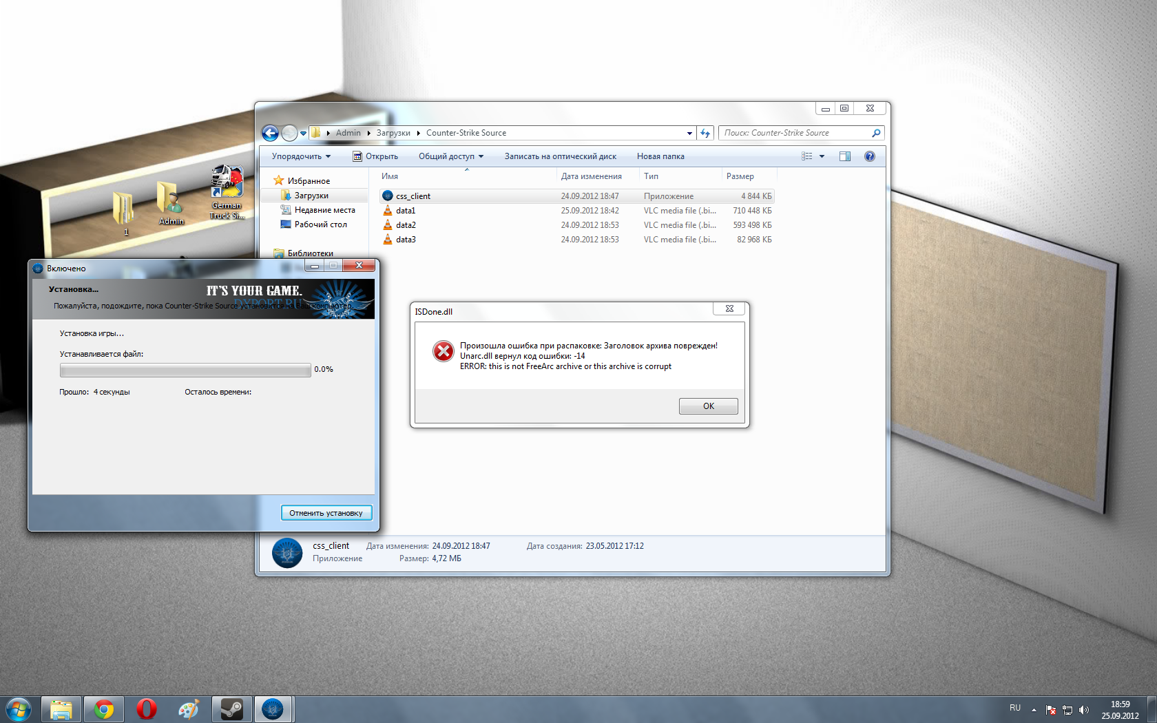The width and height of the screenshot is (1157, 723).
Task: Open the Общий доступ dropdown menu
Action: tap(451, 156)
